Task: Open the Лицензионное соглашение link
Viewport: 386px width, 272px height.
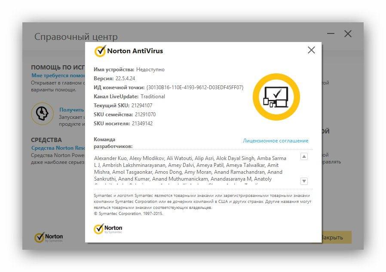Action: pyautogui.click(x=276, y=141)
